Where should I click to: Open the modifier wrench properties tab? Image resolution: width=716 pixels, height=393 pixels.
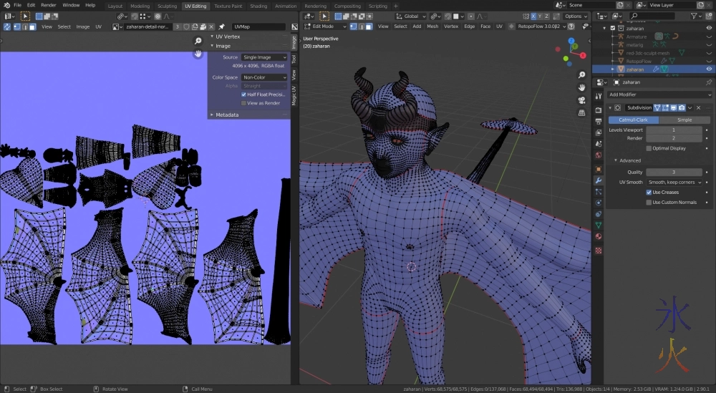pos(599,180)
